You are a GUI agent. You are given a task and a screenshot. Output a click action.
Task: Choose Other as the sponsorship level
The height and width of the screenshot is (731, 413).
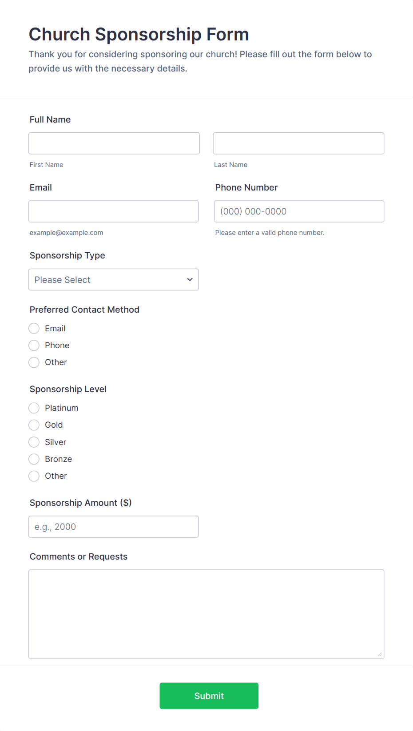coord(34,476)
